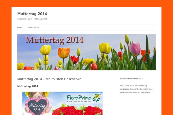The image size is (173, 115).
Task: Click the FloraPrima flower logo
Action: (x=96, y=98)
